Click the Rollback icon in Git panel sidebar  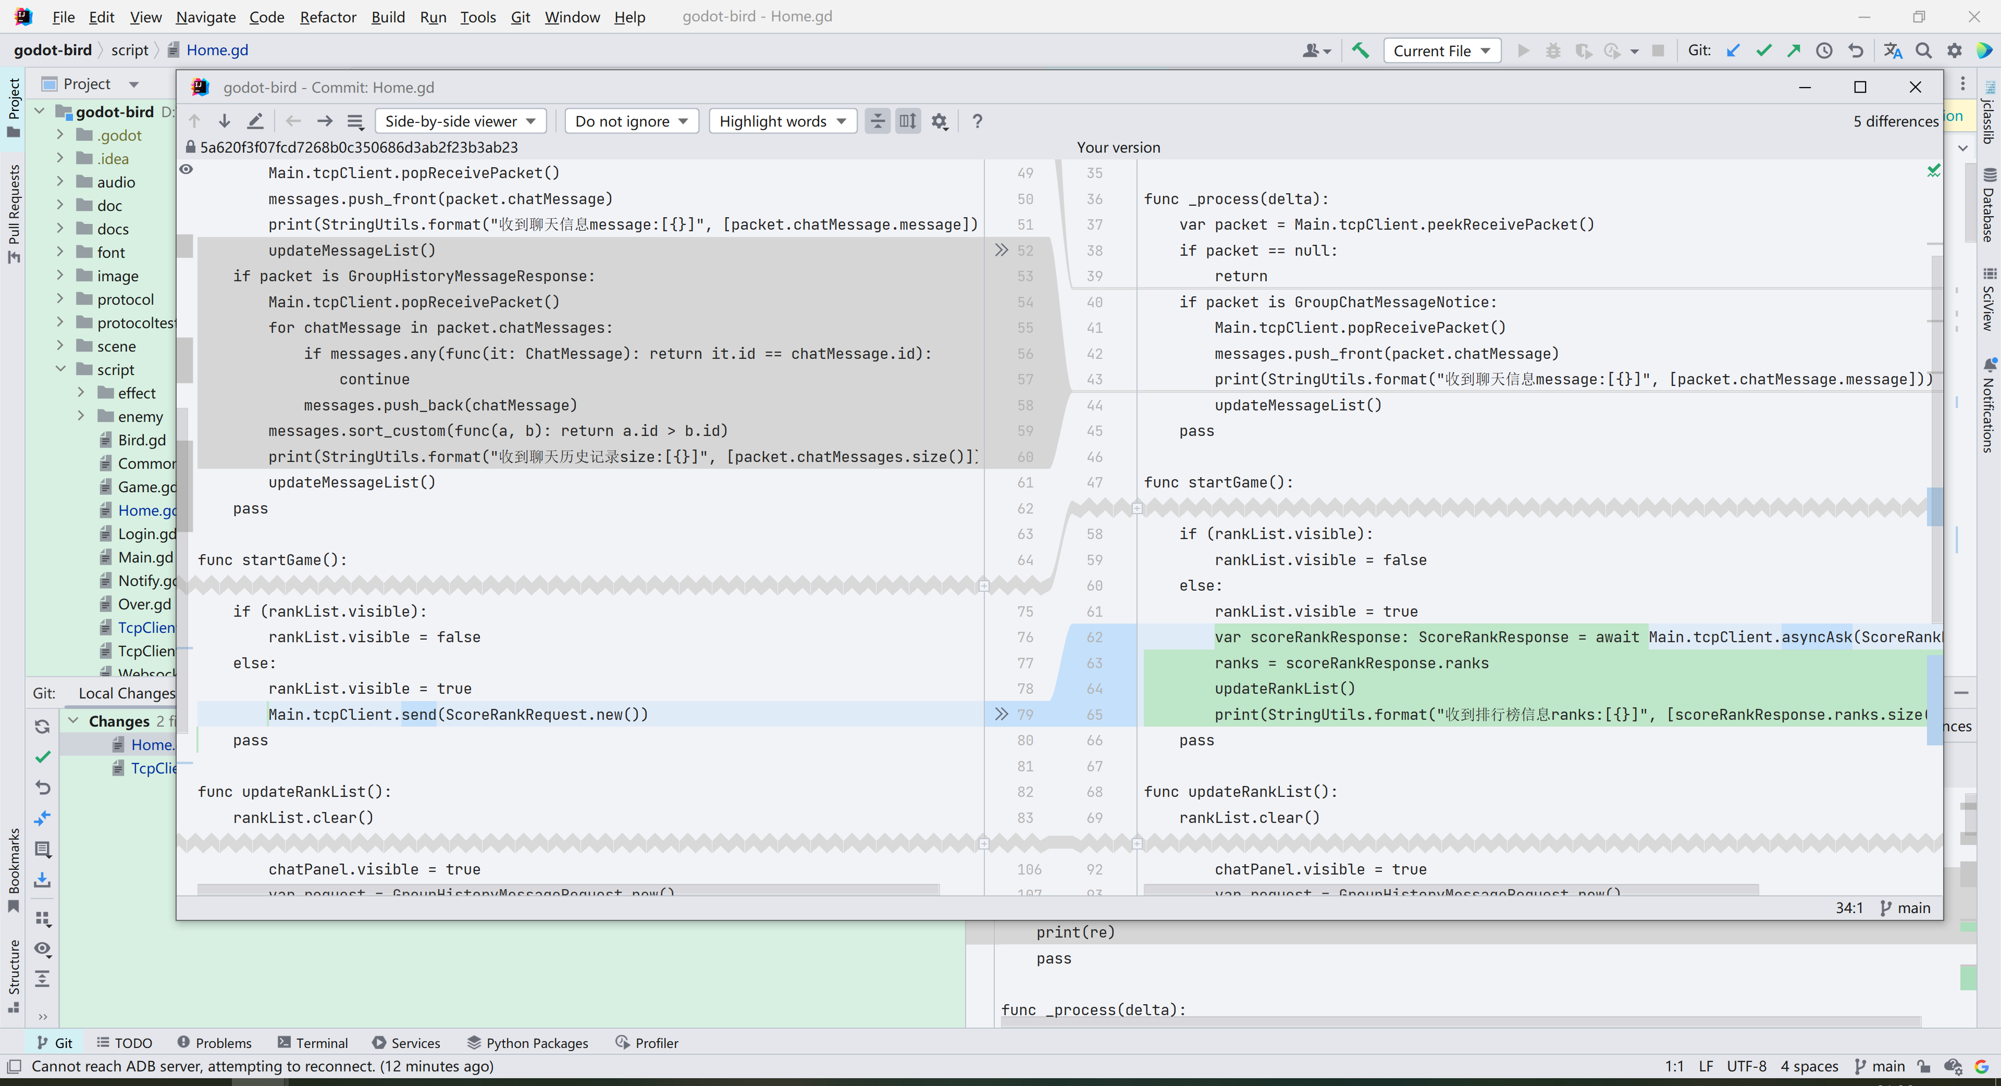[x=43, y=788]
